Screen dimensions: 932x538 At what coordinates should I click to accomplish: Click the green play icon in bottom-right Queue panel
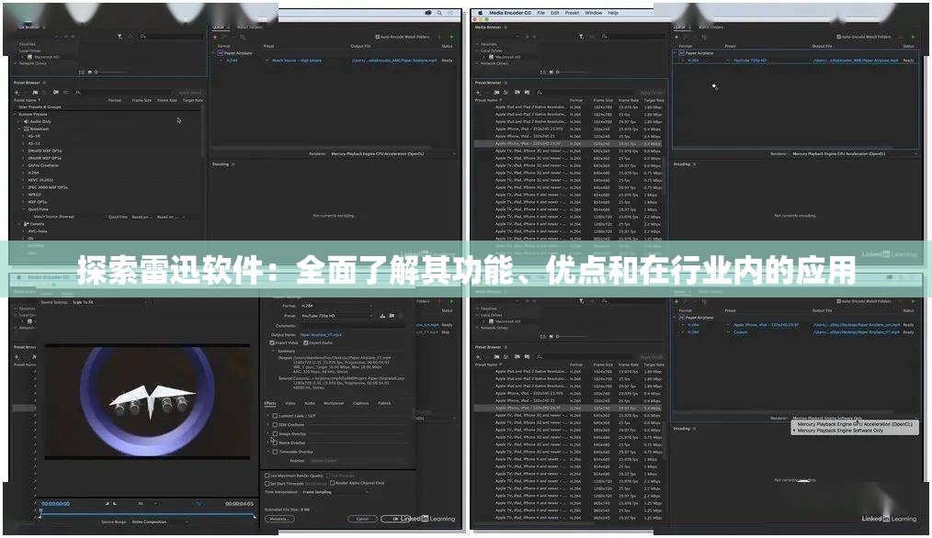(x=914, y=301)
